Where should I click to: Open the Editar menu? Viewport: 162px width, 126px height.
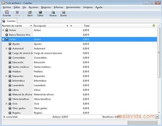tap(17, 7)
